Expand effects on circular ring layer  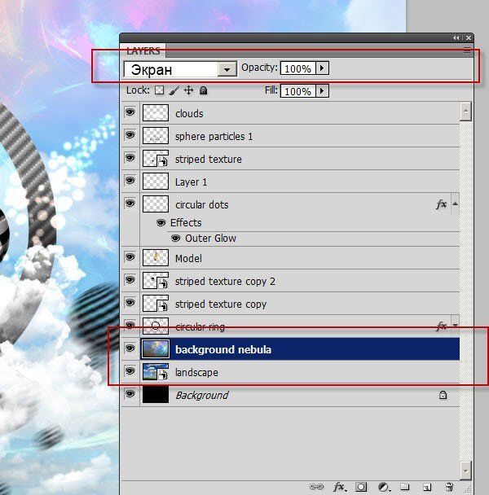[455, 325]
